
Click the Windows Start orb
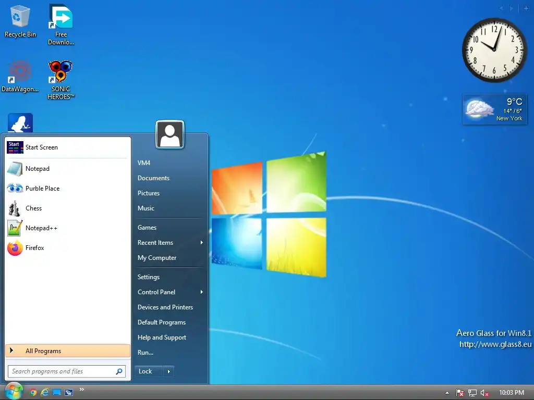click(14, 392)
